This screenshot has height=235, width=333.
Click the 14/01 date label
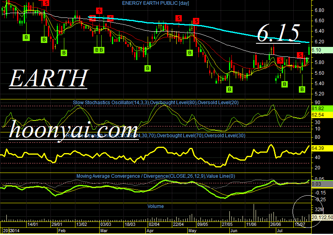33,224
